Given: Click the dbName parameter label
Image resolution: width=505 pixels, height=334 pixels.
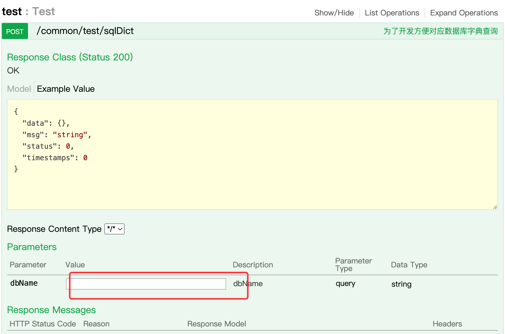Looking at the screenshot, I should (x=24, y=283).
